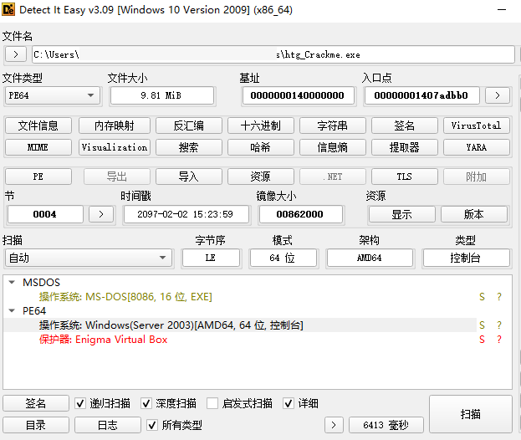The height and width of the screenshot is (440, 521).
Task: Toggle the 深度扫描 checkbox
Action: tap(146, 403)
